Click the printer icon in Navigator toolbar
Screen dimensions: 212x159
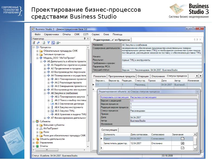(57, 43)
